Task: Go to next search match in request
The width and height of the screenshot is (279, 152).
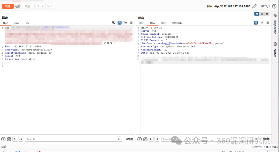Action: 21,139
